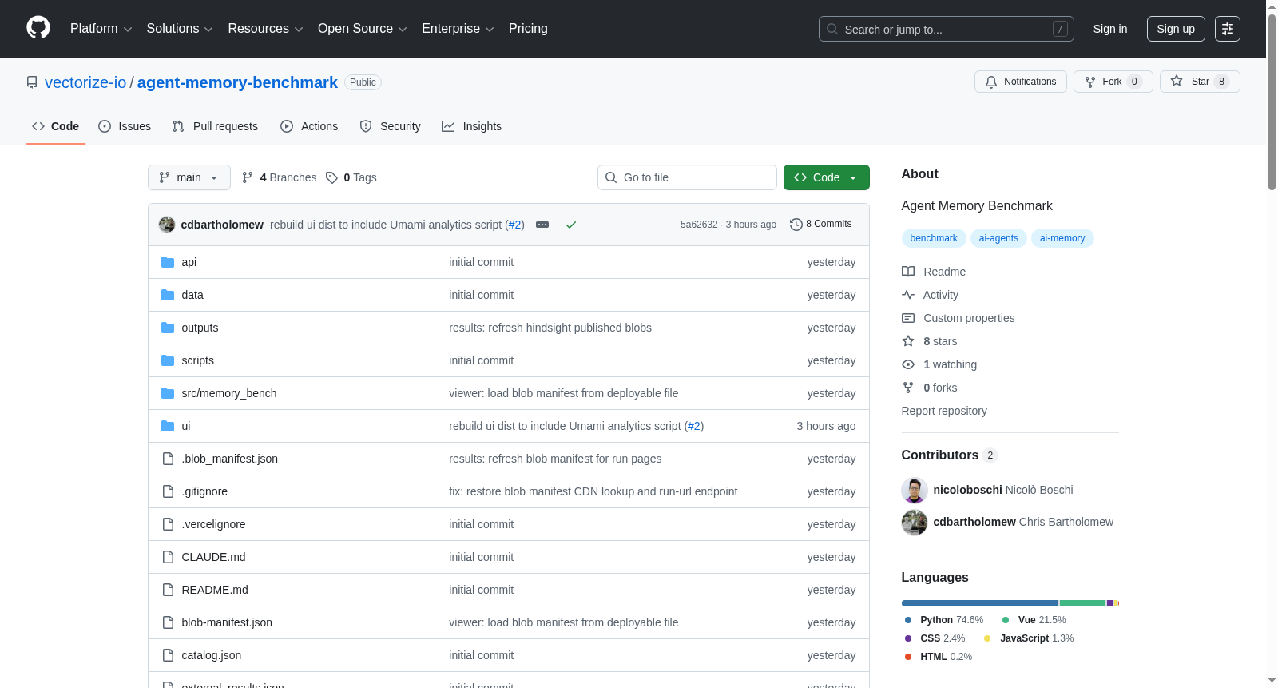Open the Security tab
Viewport: 1278px width, 688px height.
pos(390,126)
